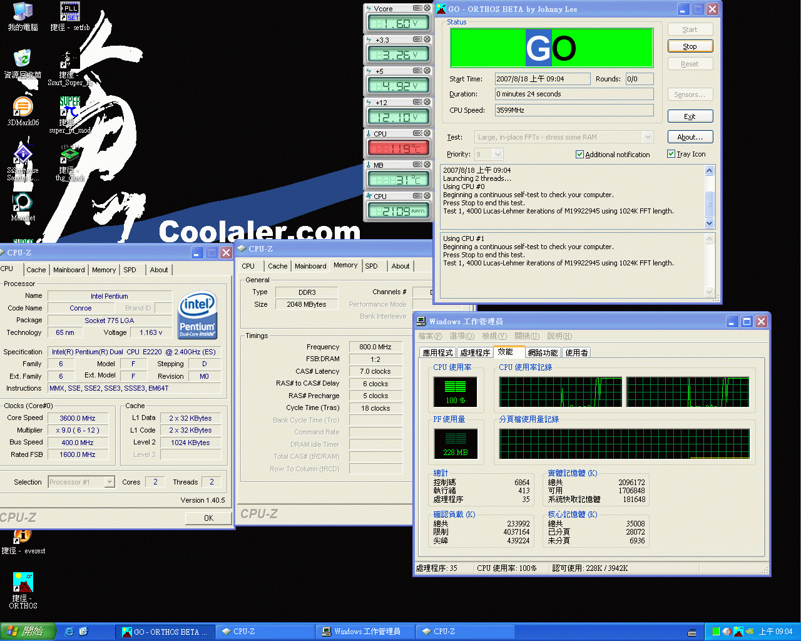801x641 pixels.
Task: Click the scrollbar thumb of the CPU #0 log
Action: pyautogui.click(x=709, y=203)
